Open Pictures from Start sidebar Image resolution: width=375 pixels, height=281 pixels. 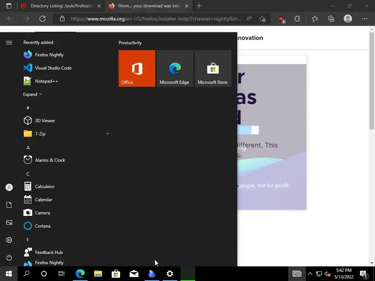click(9, 222)
